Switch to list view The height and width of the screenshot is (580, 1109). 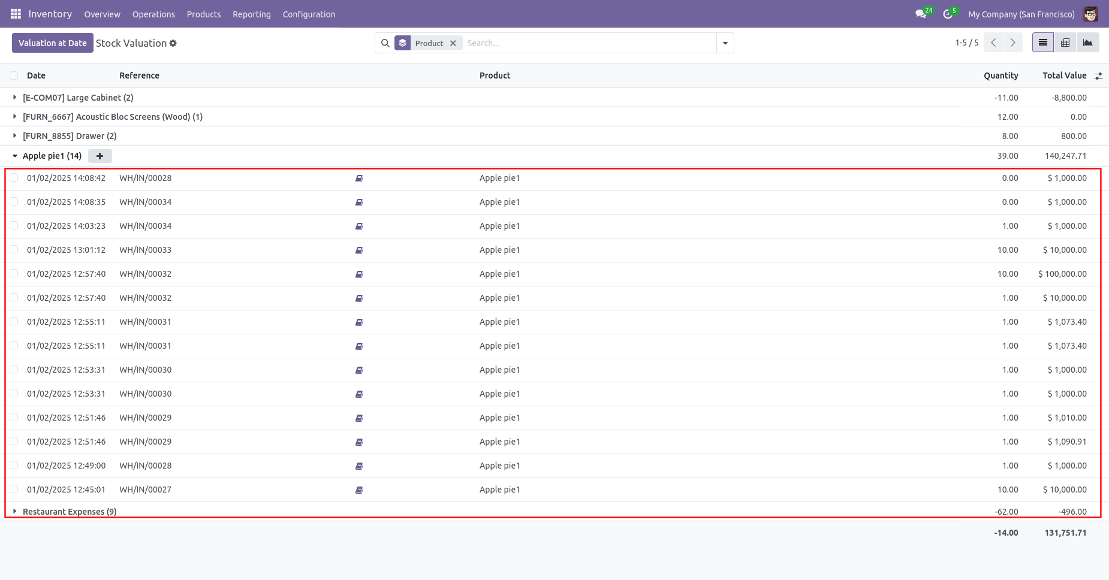tap(1043, 43)
